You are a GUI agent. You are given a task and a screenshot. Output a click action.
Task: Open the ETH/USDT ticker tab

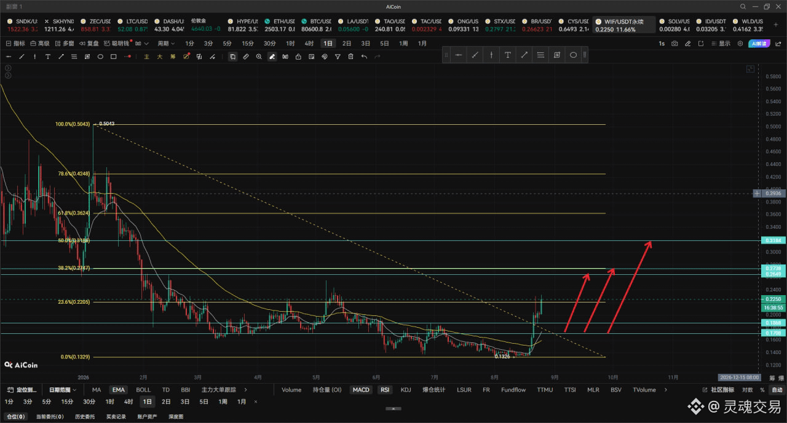280,25
